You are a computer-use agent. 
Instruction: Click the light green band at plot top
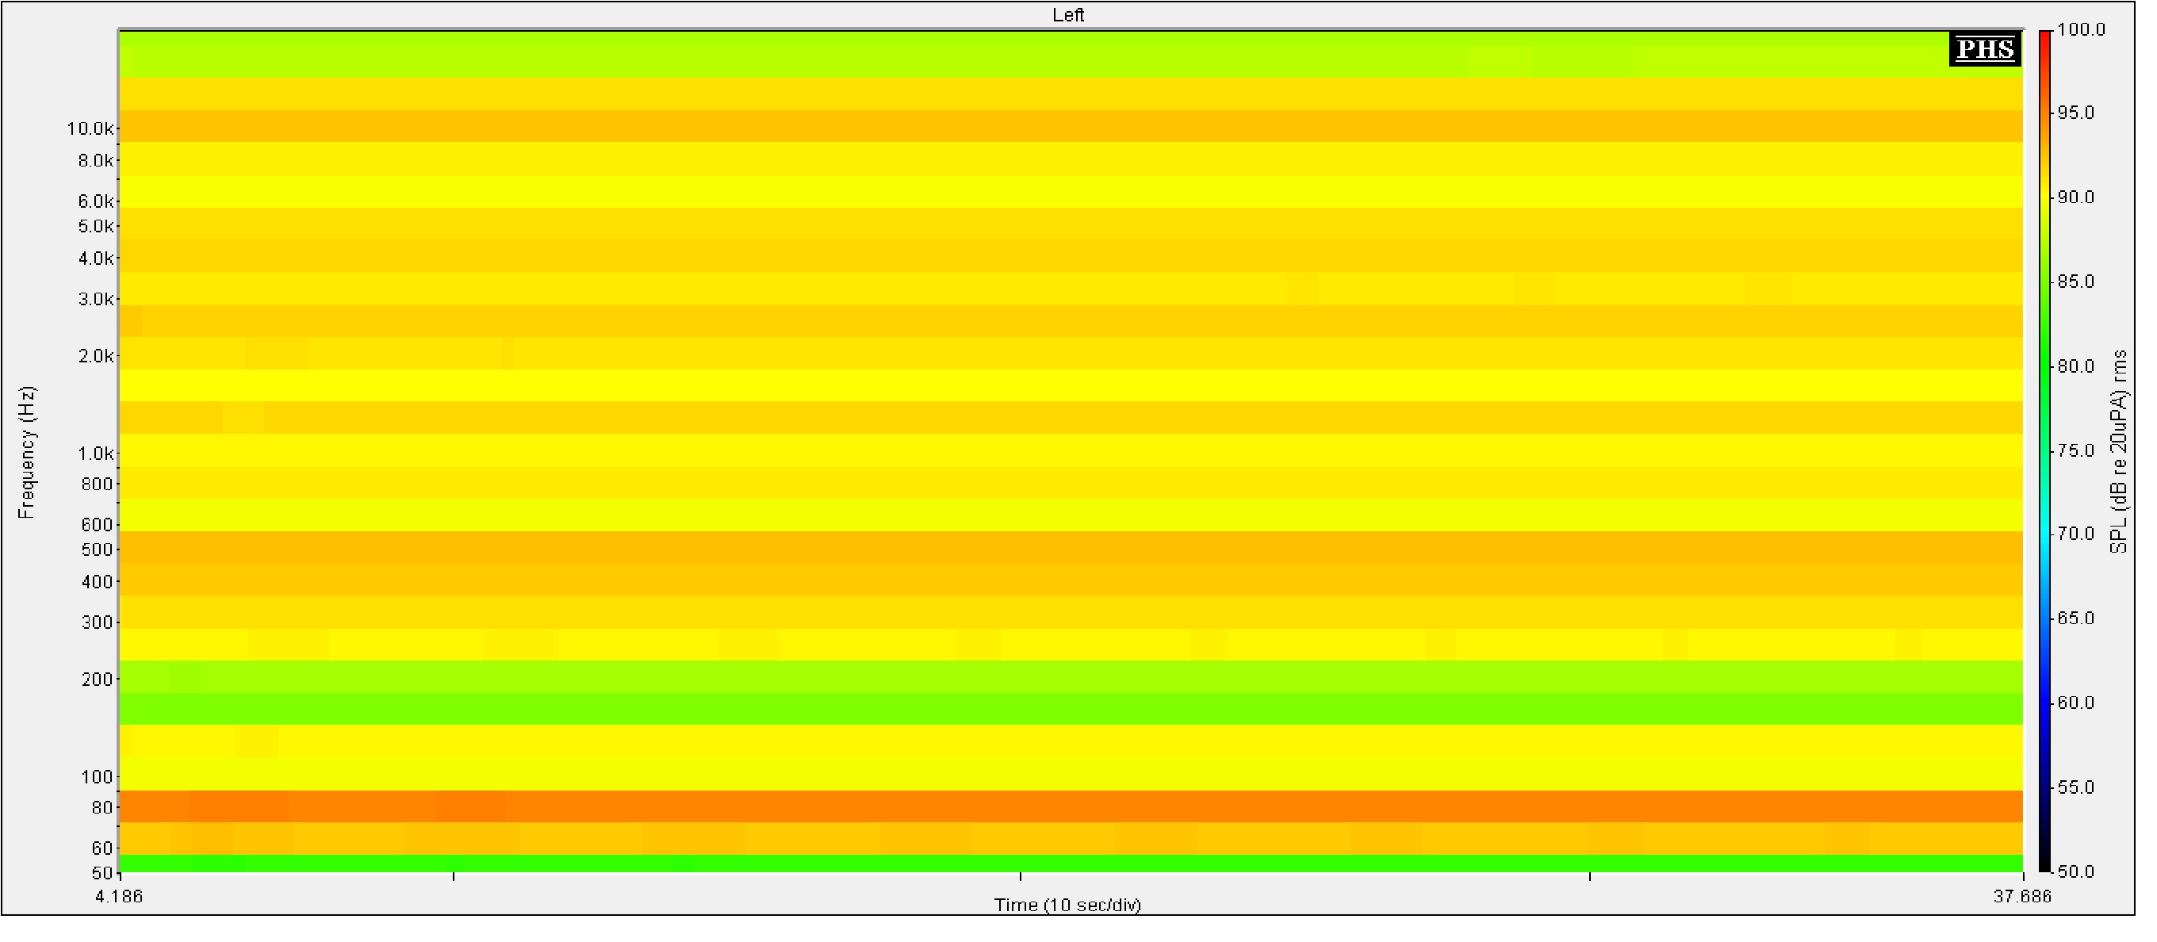tap(1067, 55)
